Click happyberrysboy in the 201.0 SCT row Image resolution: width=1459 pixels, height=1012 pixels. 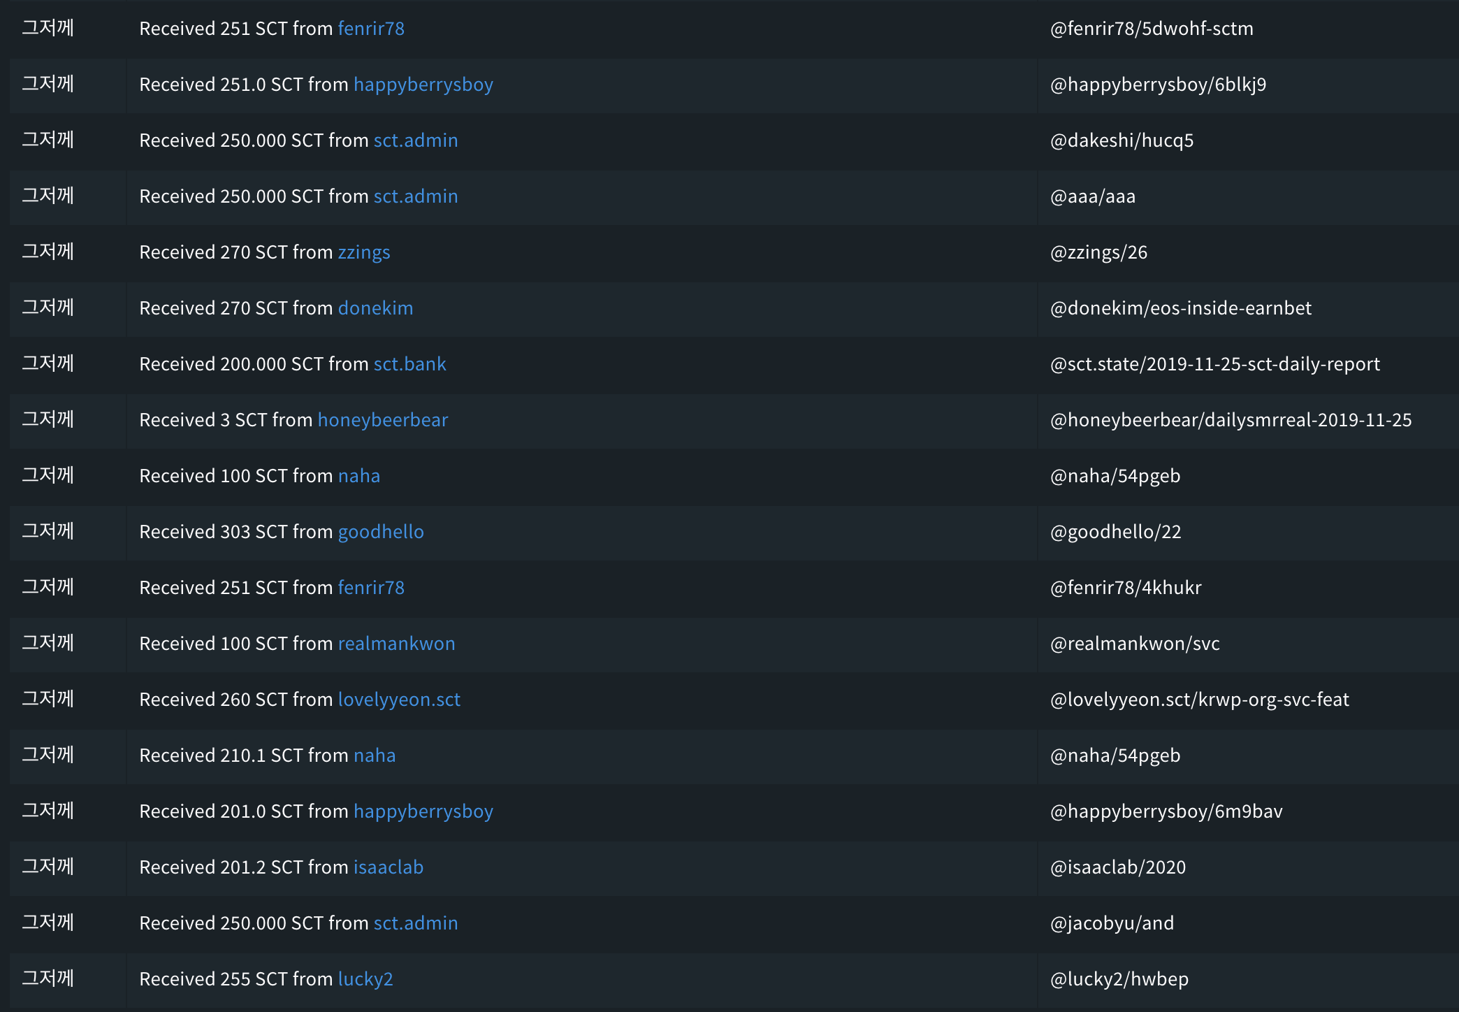[423, 811]
